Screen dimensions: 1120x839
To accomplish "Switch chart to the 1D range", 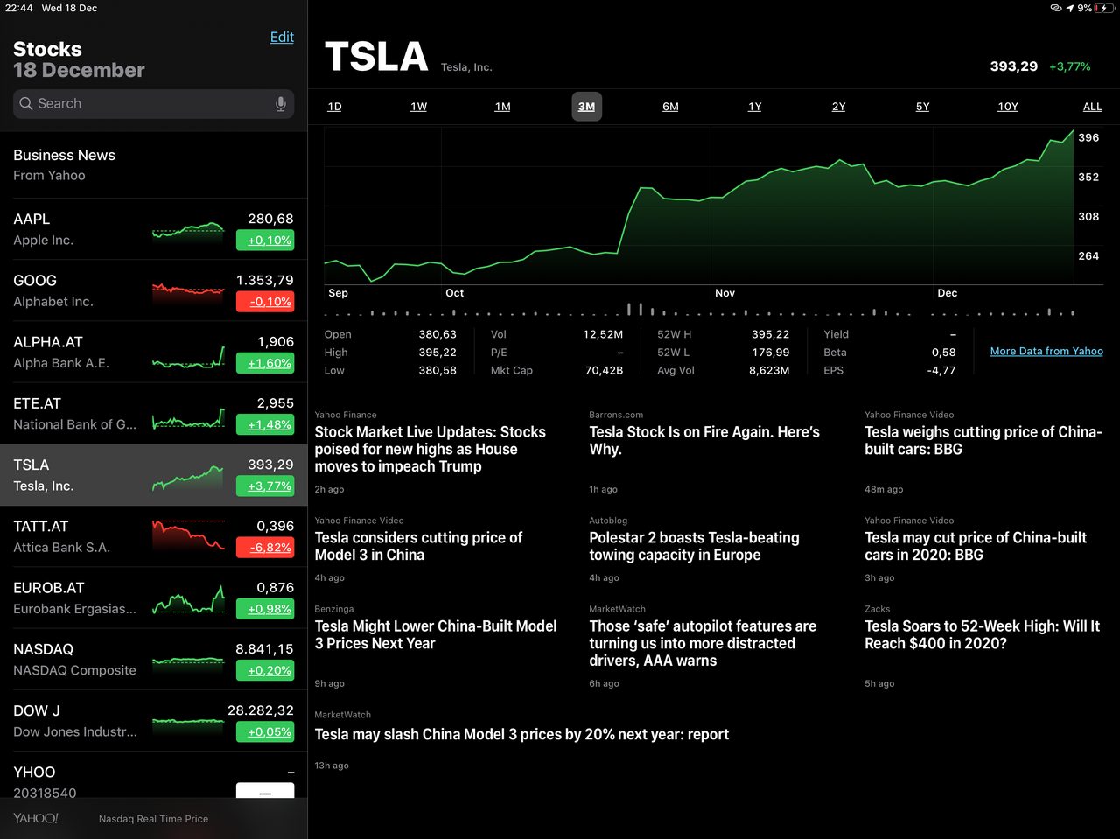I will 334,107.
